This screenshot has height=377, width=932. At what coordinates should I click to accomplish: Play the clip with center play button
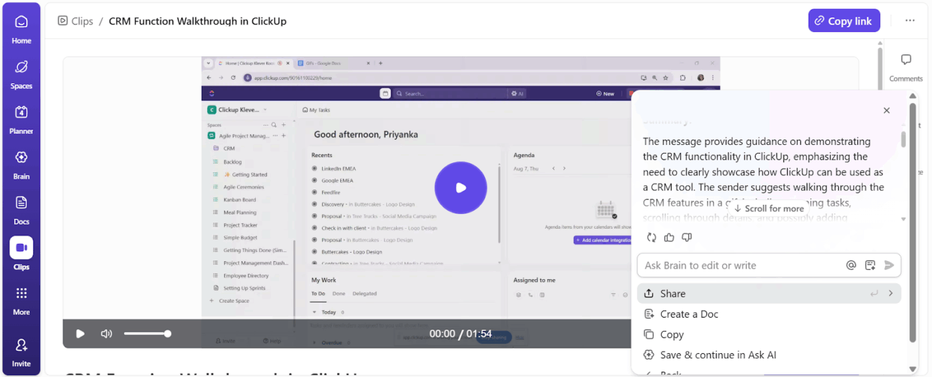(461, 188)
